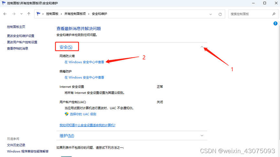Open 我如何知道什么安全设置适合我的计算机 link

tap(87, 125)
